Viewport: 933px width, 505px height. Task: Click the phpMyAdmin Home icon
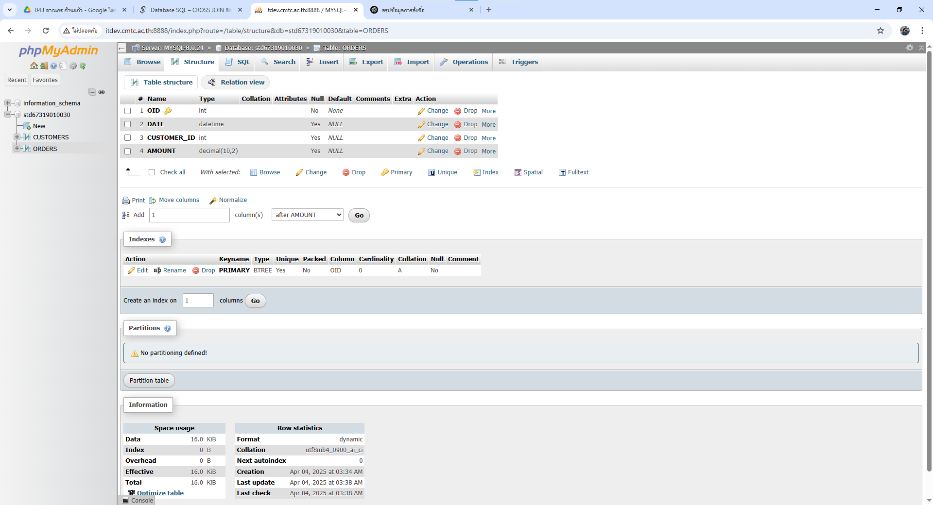click(34, 66)
